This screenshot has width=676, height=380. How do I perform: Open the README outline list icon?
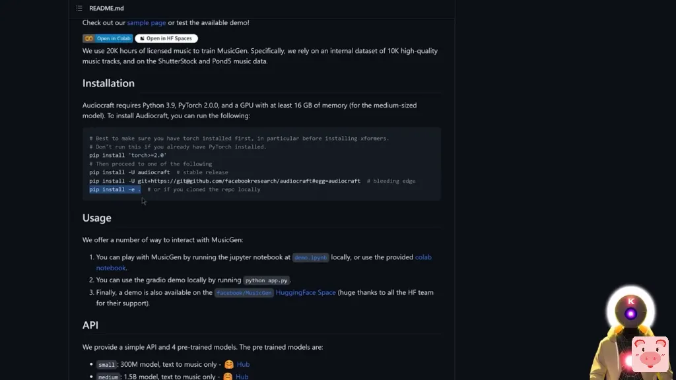click(79, 8)
